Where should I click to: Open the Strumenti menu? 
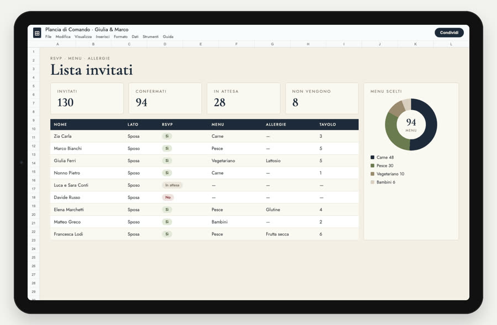tap(151, 37)
